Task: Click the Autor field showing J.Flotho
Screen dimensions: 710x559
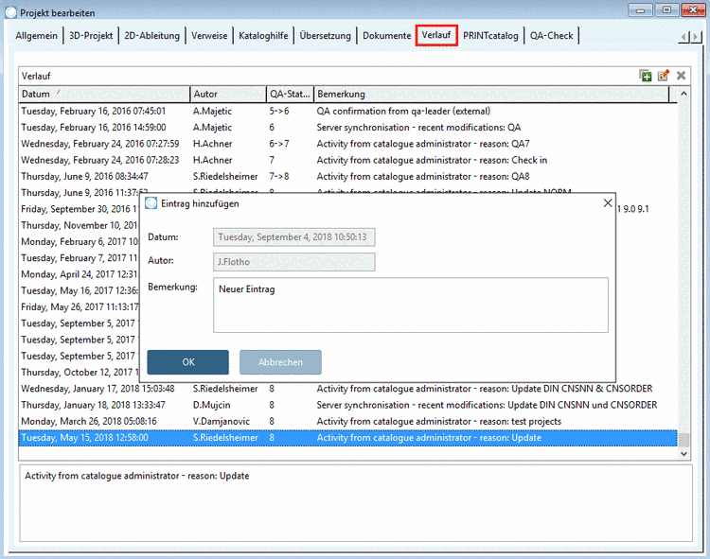Action: coord(293,262)
